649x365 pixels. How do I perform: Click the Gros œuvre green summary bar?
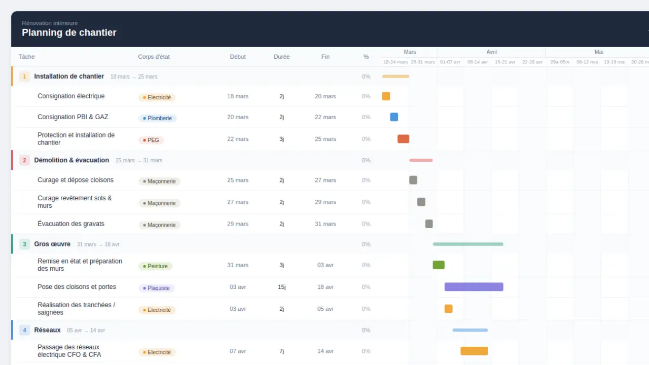pos(468,244)
